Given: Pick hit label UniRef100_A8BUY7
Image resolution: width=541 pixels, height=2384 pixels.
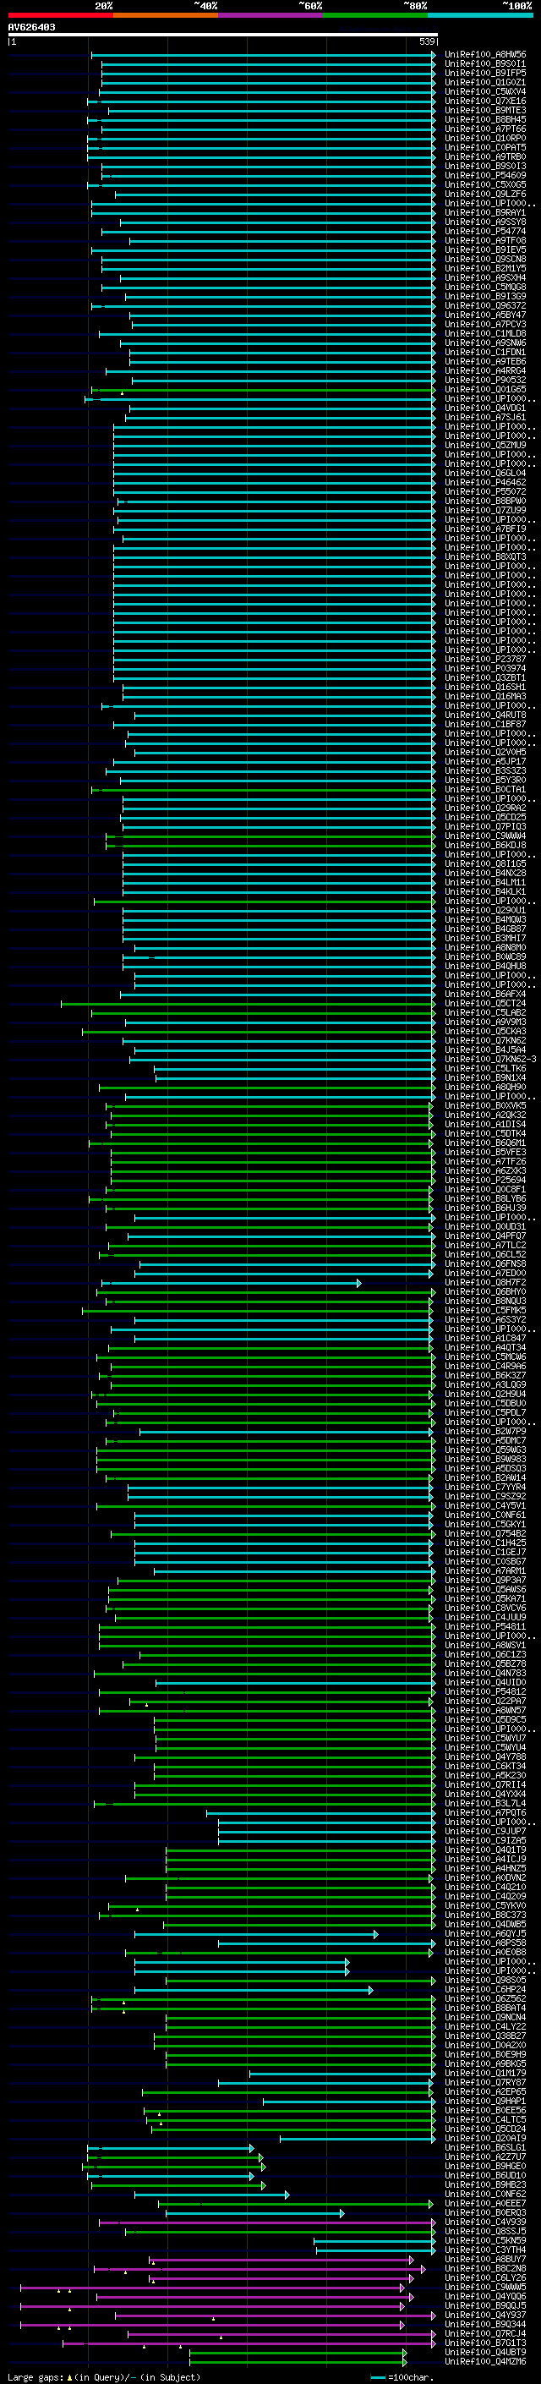Looking at the screenshot, I should pos(484,2259).
